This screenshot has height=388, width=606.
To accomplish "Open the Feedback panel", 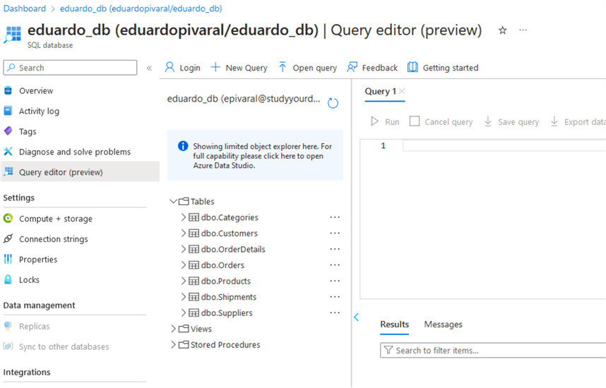I will coord(372,68).
